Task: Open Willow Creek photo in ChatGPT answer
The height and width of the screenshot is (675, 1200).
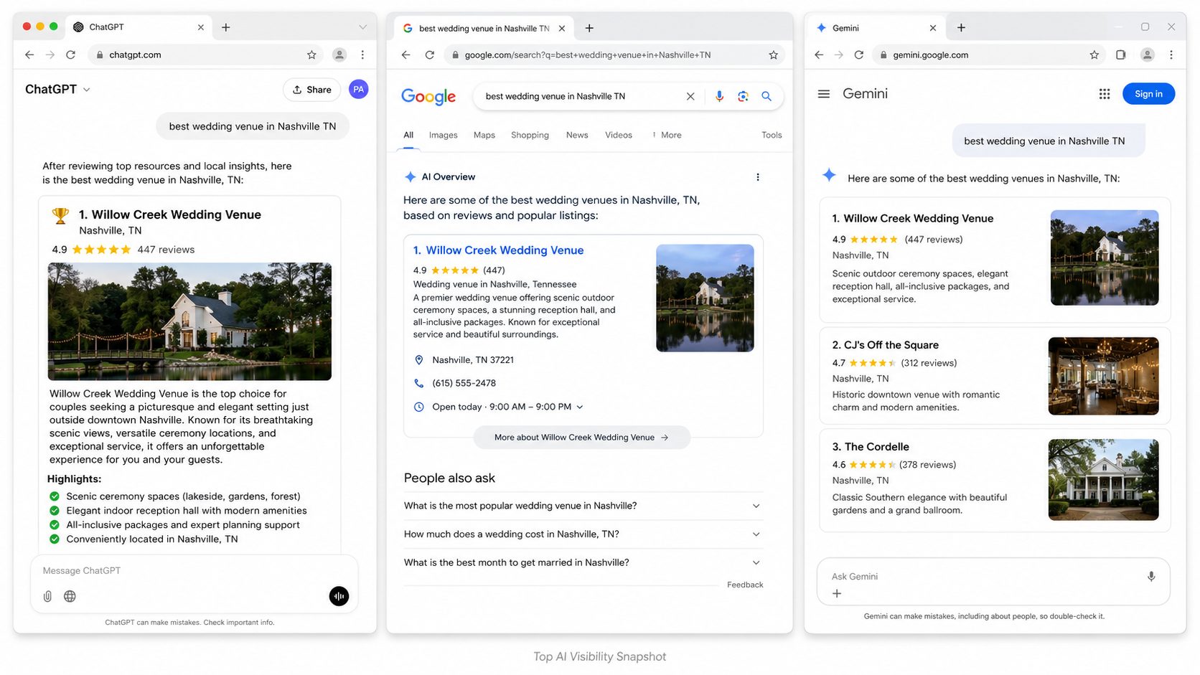Action: pos(189,321)
